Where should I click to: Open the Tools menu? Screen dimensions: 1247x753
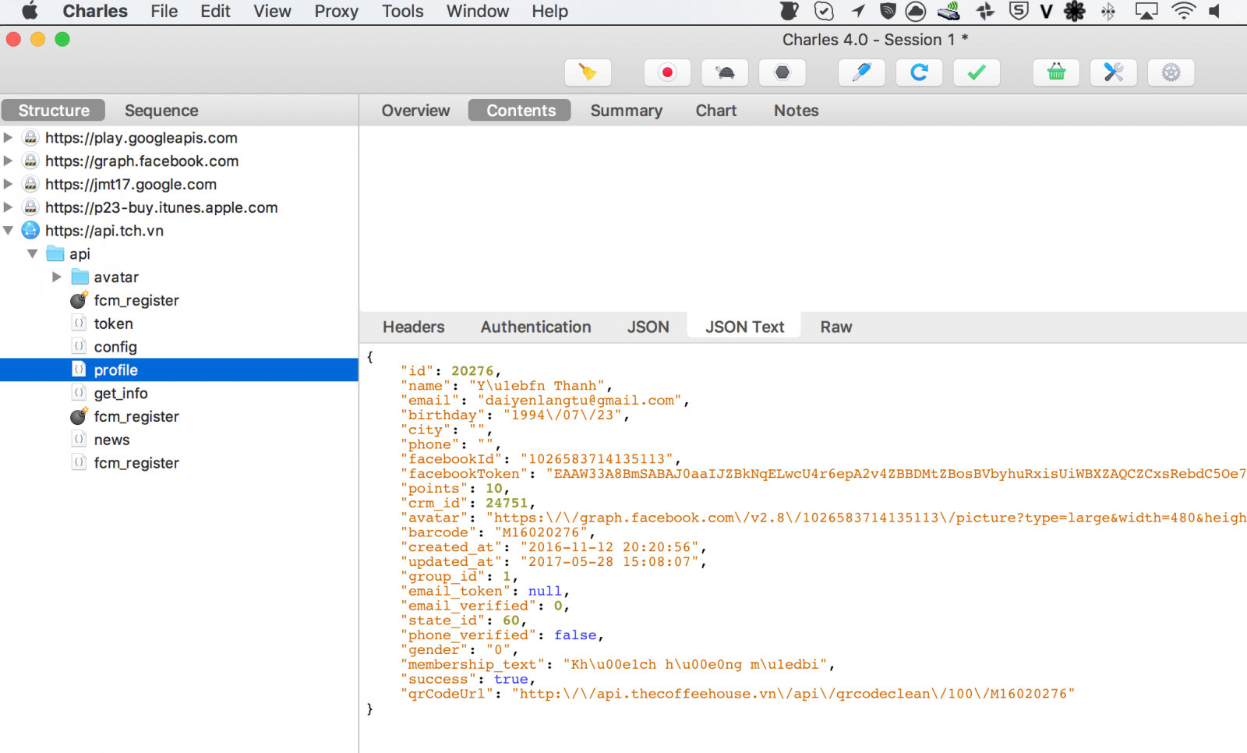(402, 12)
